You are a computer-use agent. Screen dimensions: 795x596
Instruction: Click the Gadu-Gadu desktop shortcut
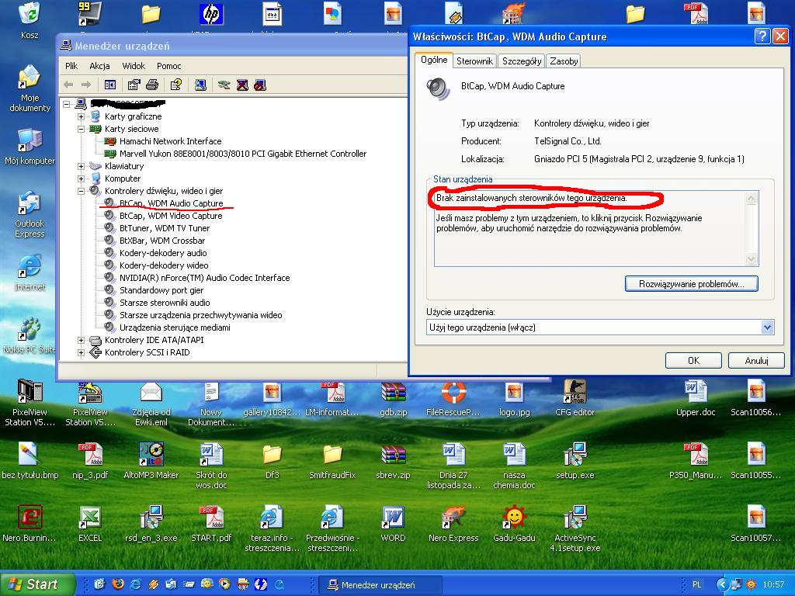pos(514,524)
